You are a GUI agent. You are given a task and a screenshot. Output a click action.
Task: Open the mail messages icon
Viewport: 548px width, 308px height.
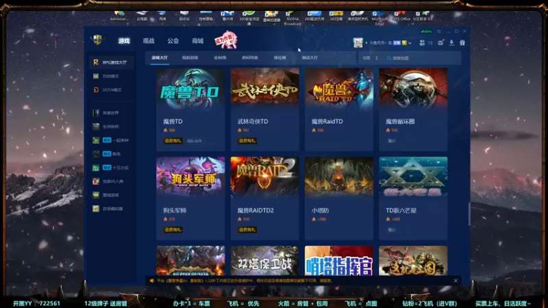click(440, 42)
